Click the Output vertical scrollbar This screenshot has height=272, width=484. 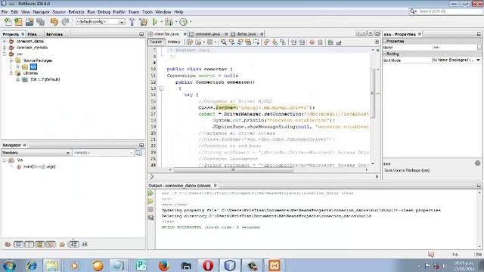[479, 220]
